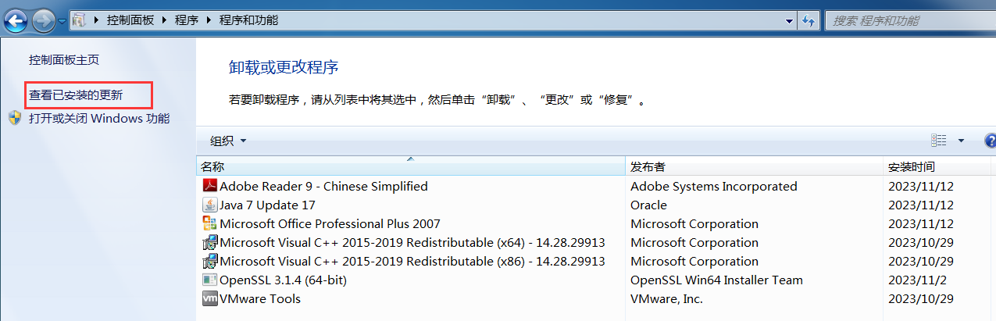Click the Java 7 Update 17 icon
Screen dimensions: 996x321
[x=209, y=205]
